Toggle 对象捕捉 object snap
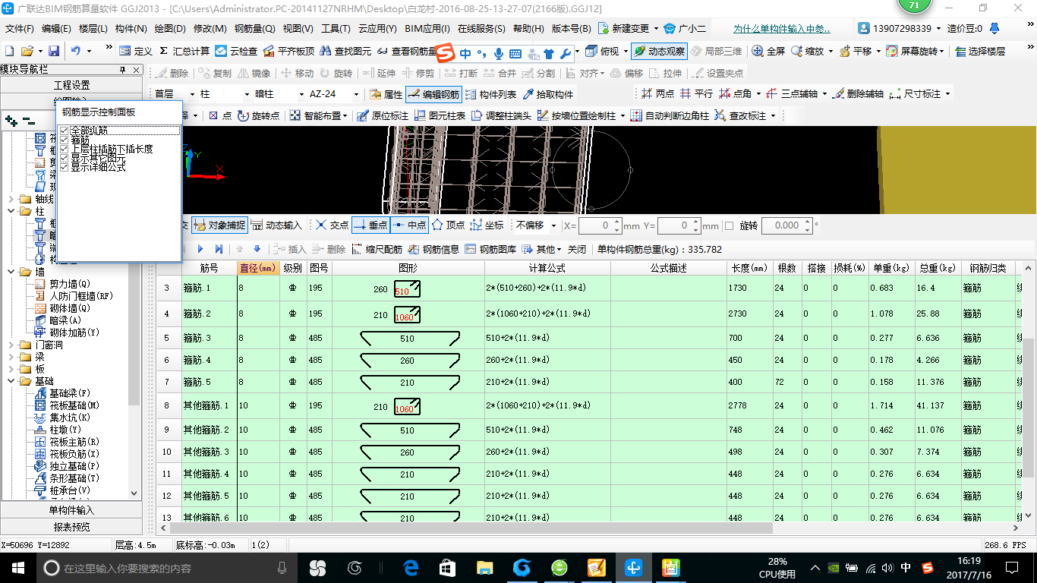The image size is (1037, 583). point(219,225)
